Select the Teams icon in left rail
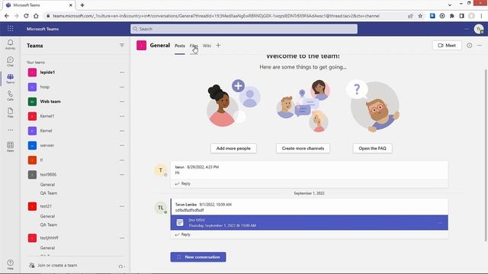The width and height of the screenshot is (488, 274). [x=10, y=78]
